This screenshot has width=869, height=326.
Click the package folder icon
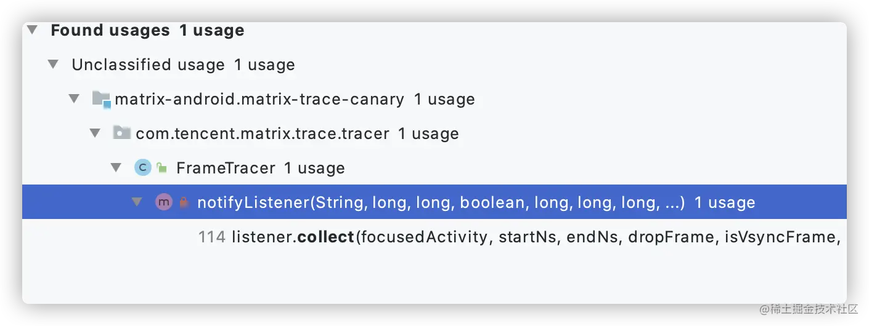pyautogui.click(x=122, y=133)
